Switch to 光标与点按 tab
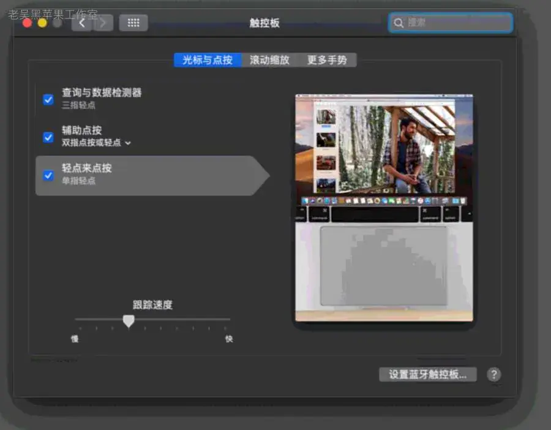The image size is (551, 430). coord(208,60)
